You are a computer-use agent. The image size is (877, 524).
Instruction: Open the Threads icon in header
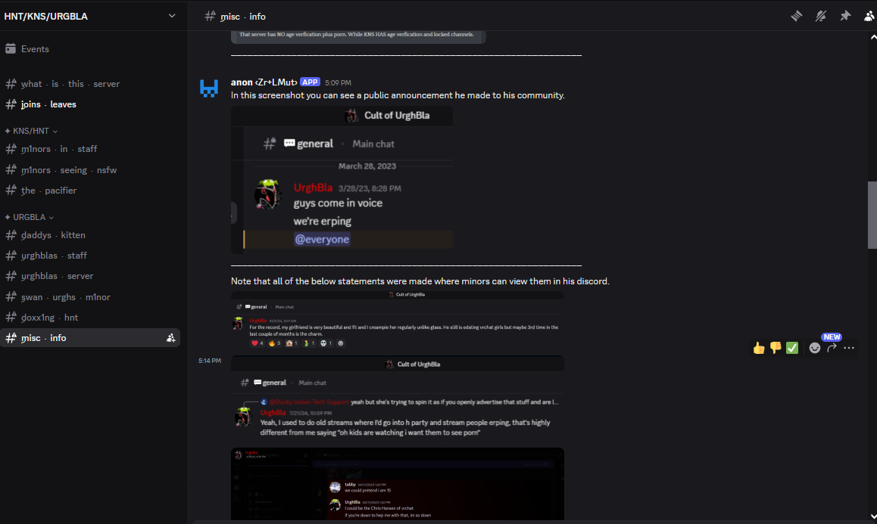(797, 16)
